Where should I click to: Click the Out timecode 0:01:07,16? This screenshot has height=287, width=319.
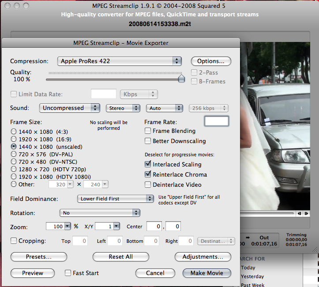pyautogui.click(x=264, y=244)
